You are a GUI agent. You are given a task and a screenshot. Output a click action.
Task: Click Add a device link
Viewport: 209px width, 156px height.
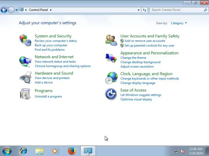pyautogui.click(x=44, y=82)
